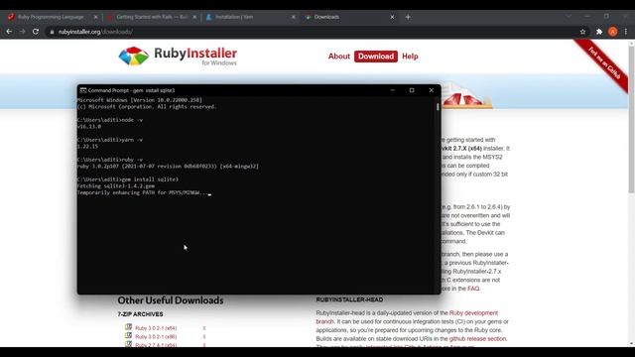This screenshot has height=357, width=635.
Task: Click the 7-zip icon beside Ruby 3.0.2-1 (x64)
Action: point(128,327)
